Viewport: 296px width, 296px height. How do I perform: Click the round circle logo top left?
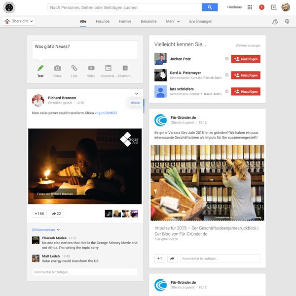[9, 7]
